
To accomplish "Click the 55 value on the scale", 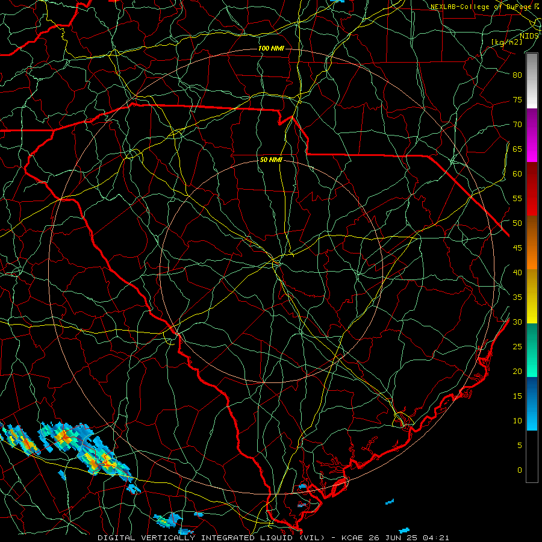I will pos(517,198).
